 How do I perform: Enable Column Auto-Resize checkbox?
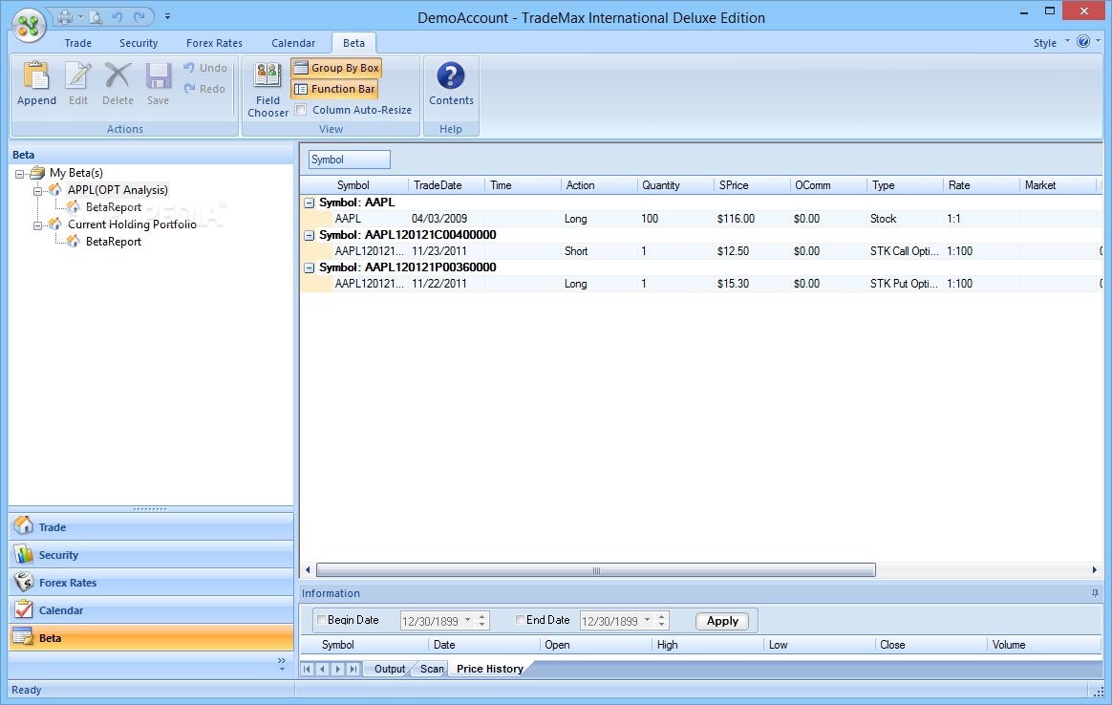click(301, 110)
